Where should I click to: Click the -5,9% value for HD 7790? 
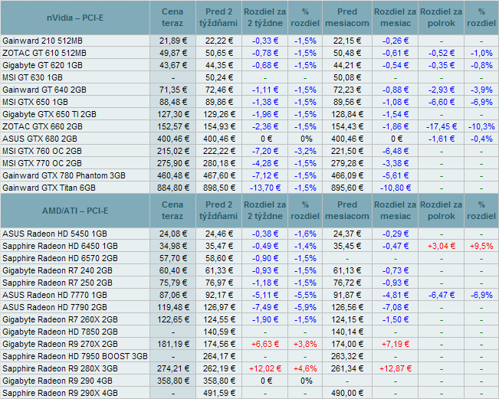(305, 307)
